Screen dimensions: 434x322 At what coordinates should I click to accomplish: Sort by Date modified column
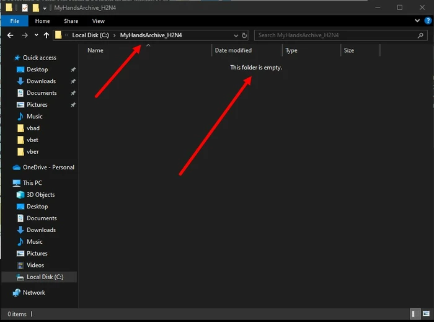coord(233,50)
